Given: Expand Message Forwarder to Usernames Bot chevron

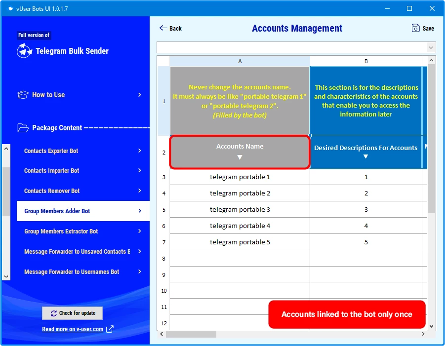Looking at the screenshot, I should click(x=139, y=271).
